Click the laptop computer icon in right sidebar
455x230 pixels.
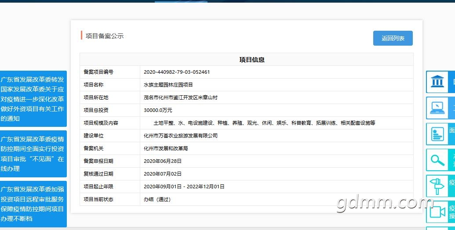[x=437, y=108]
